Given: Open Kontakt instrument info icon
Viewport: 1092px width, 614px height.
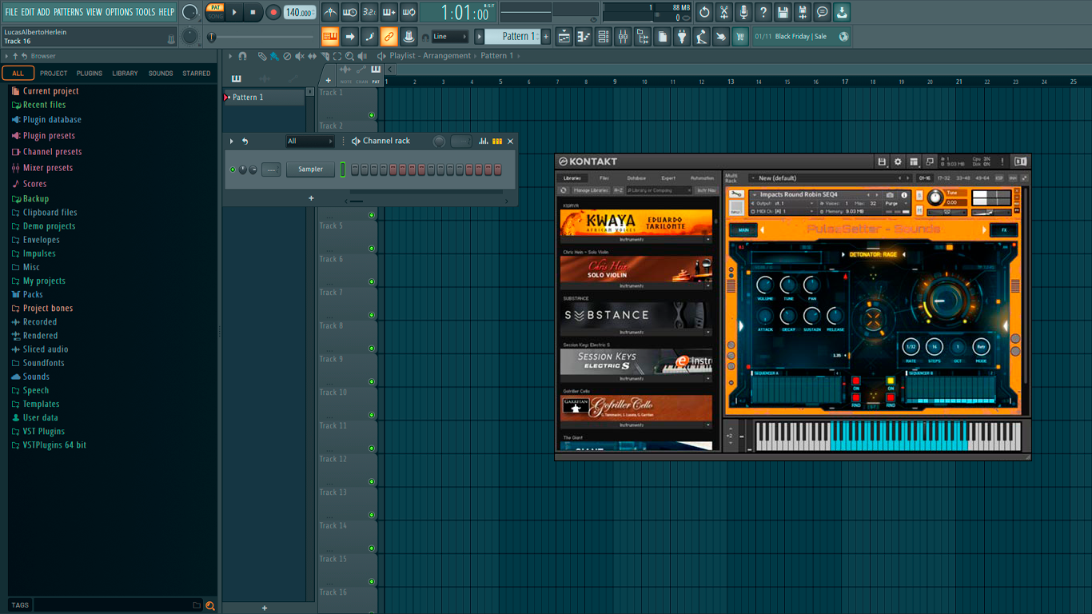Looking at the screenshot, I should pyautogui.click(x=904, y=195).
